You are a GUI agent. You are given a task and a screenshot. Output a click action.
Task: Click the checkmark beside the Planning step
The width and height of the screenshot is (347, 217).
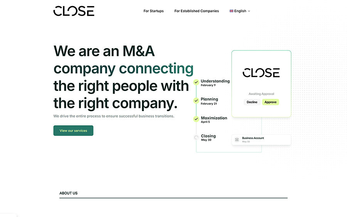click(x=196, y=101)
